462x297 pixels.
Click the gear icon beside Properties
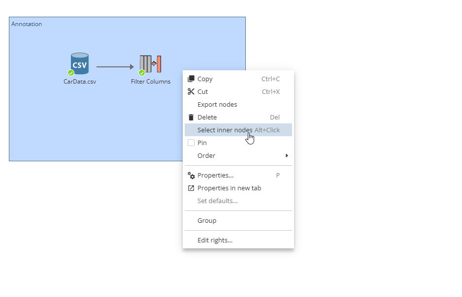click(x=191, y=175)
